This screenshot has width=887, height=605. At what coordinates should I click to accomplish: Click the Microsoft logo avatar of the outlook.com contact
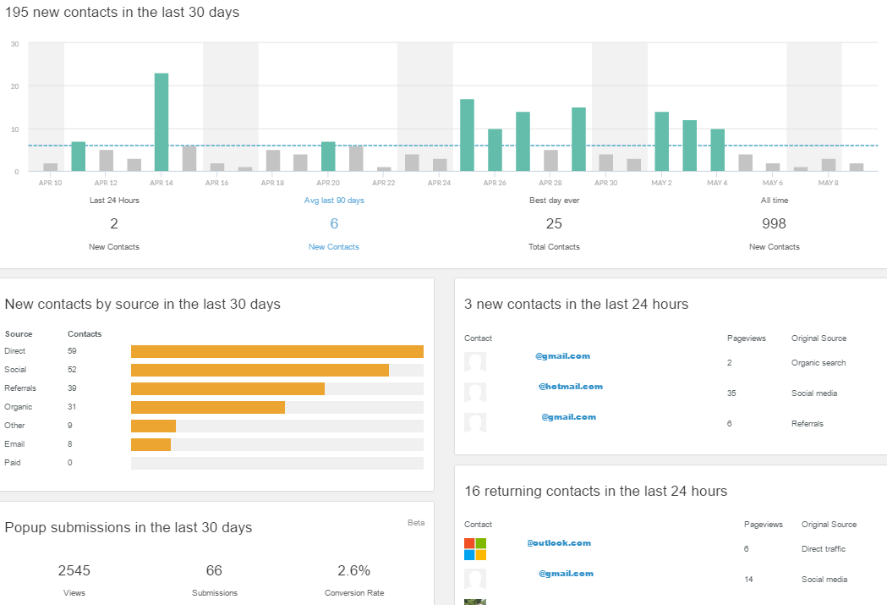pyautogui.click(x=475, y=548)
